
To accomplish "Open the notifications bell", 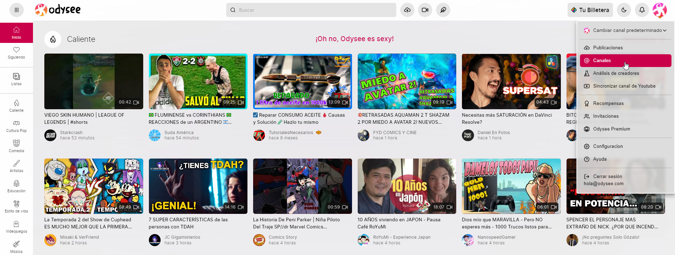I will (x=642, y=10).
